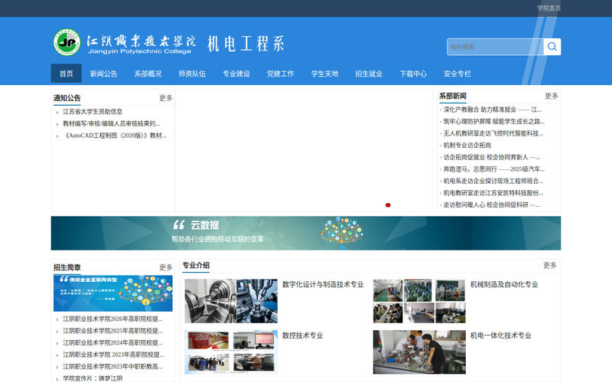Open the 学生天地 menu
This screenshot has width=612, height=383.
324,74
